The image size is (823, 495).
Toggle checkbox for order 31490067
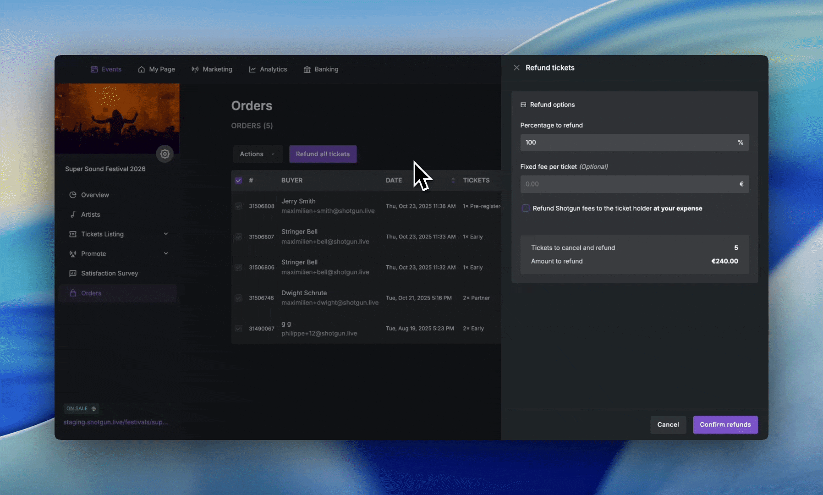(238, 329)
